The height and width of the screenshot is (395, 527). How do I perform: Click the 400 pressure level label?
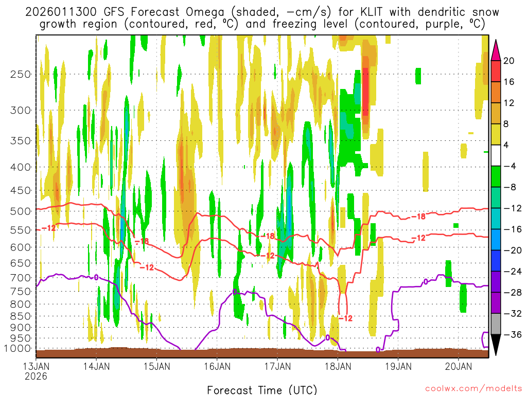click(21, 167)
